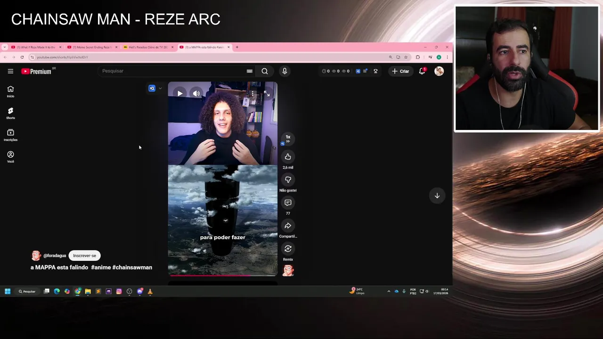Screen dimensions: 603x339
Task: Subscribe with the Inscrever-se button
Action: tap(84, 256)
